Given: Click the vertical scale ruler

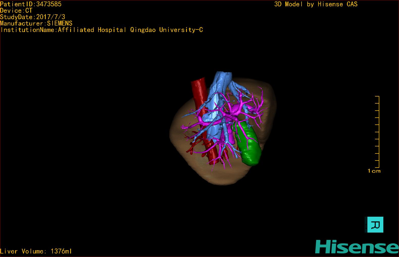Looking at the screenshot, I should [x=377, y=132].
